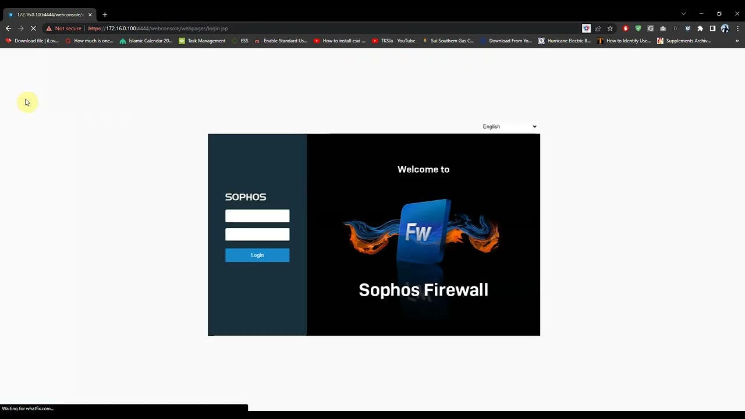Click the Waiting for whatfix.com status text
Screen dimensions: 745x419
coord(28,409)
